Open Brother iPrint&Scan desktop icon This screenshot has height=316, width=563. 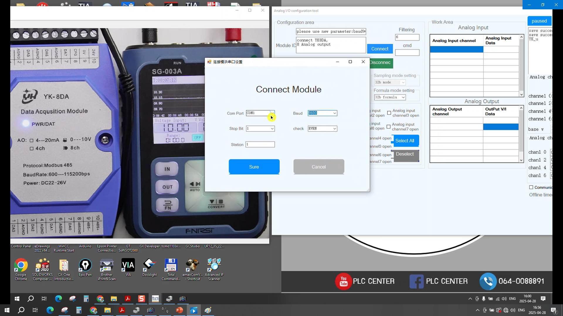click(x=107, y=266)
